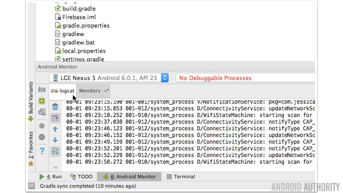
Task: Select log line at 09:23:49.159
Action: [190, 142]
